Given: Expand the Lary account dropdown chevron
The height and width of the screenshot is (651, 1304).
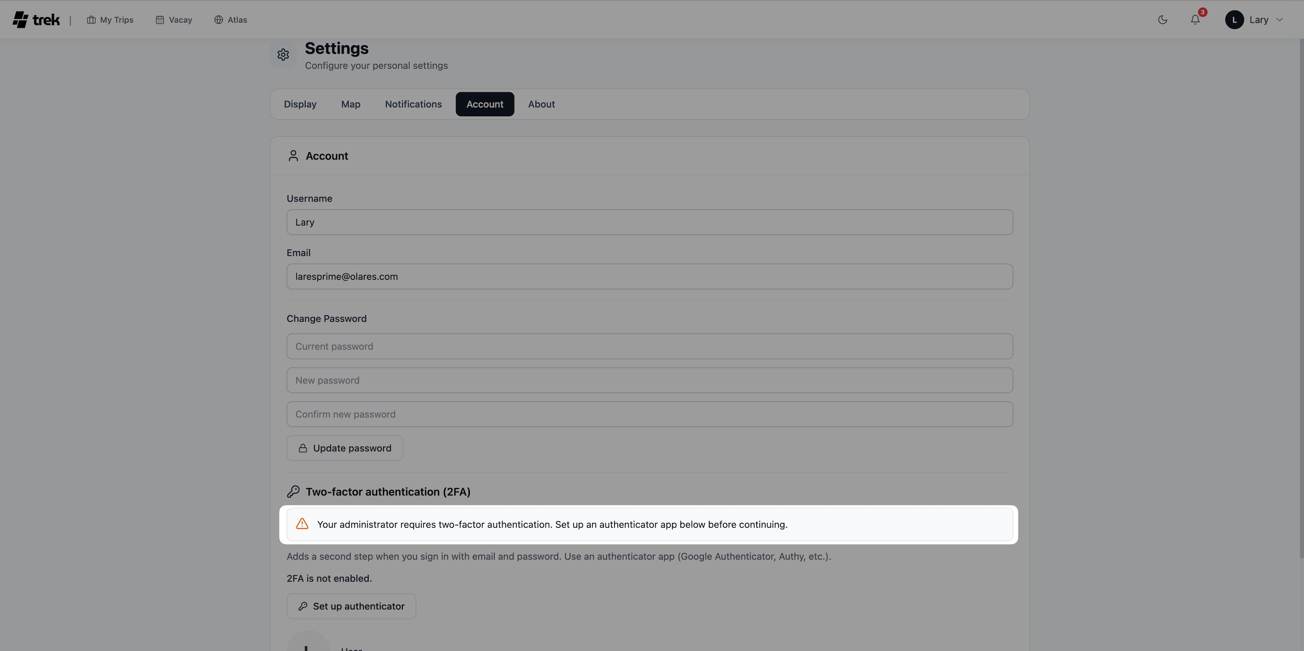Looking at the screenshot, I should 1280,20.
